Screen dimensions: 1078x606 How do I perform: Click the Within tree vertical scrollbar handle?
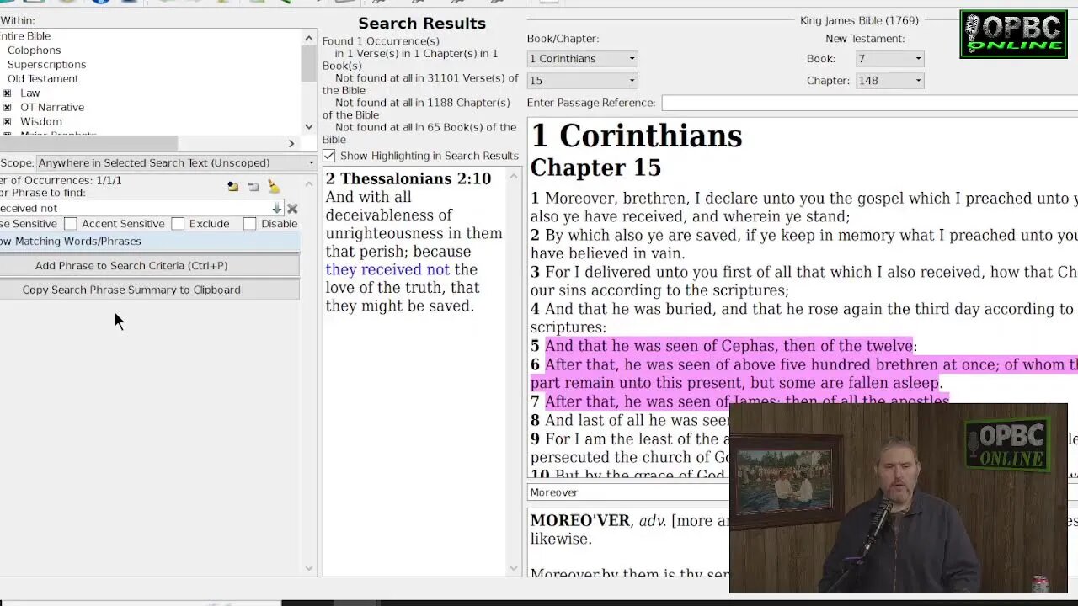(x=308, y=63)
